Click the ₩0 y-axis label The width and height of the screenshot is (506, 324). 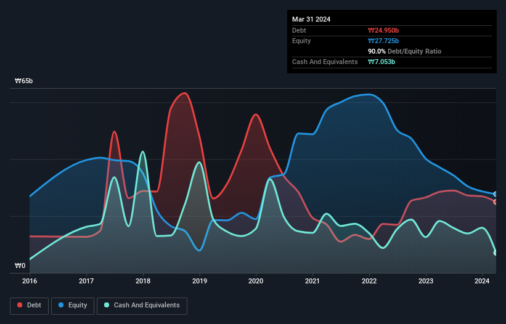coord(20,265)
